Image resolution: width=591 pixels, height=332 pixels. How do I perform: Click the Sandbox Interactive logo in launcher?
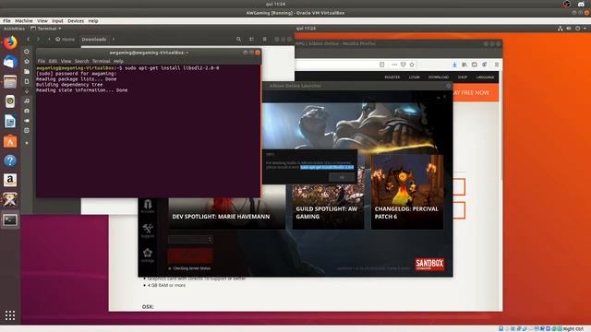point(429,264)
